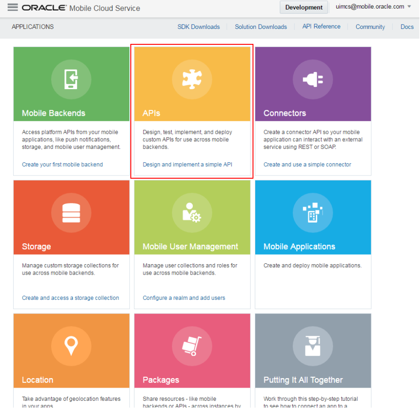The height and width of the screenshot is (408, 420).
Task: Select the Mobile Backends tile title
Action: tap(53, 113)
